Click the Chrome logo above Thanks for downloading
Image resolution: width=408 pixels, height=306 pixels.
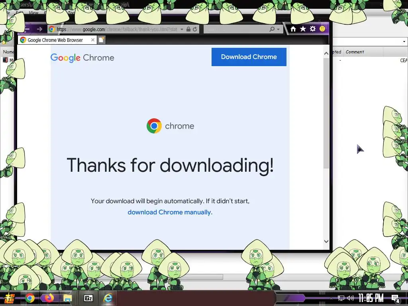(x=170, y=126)
